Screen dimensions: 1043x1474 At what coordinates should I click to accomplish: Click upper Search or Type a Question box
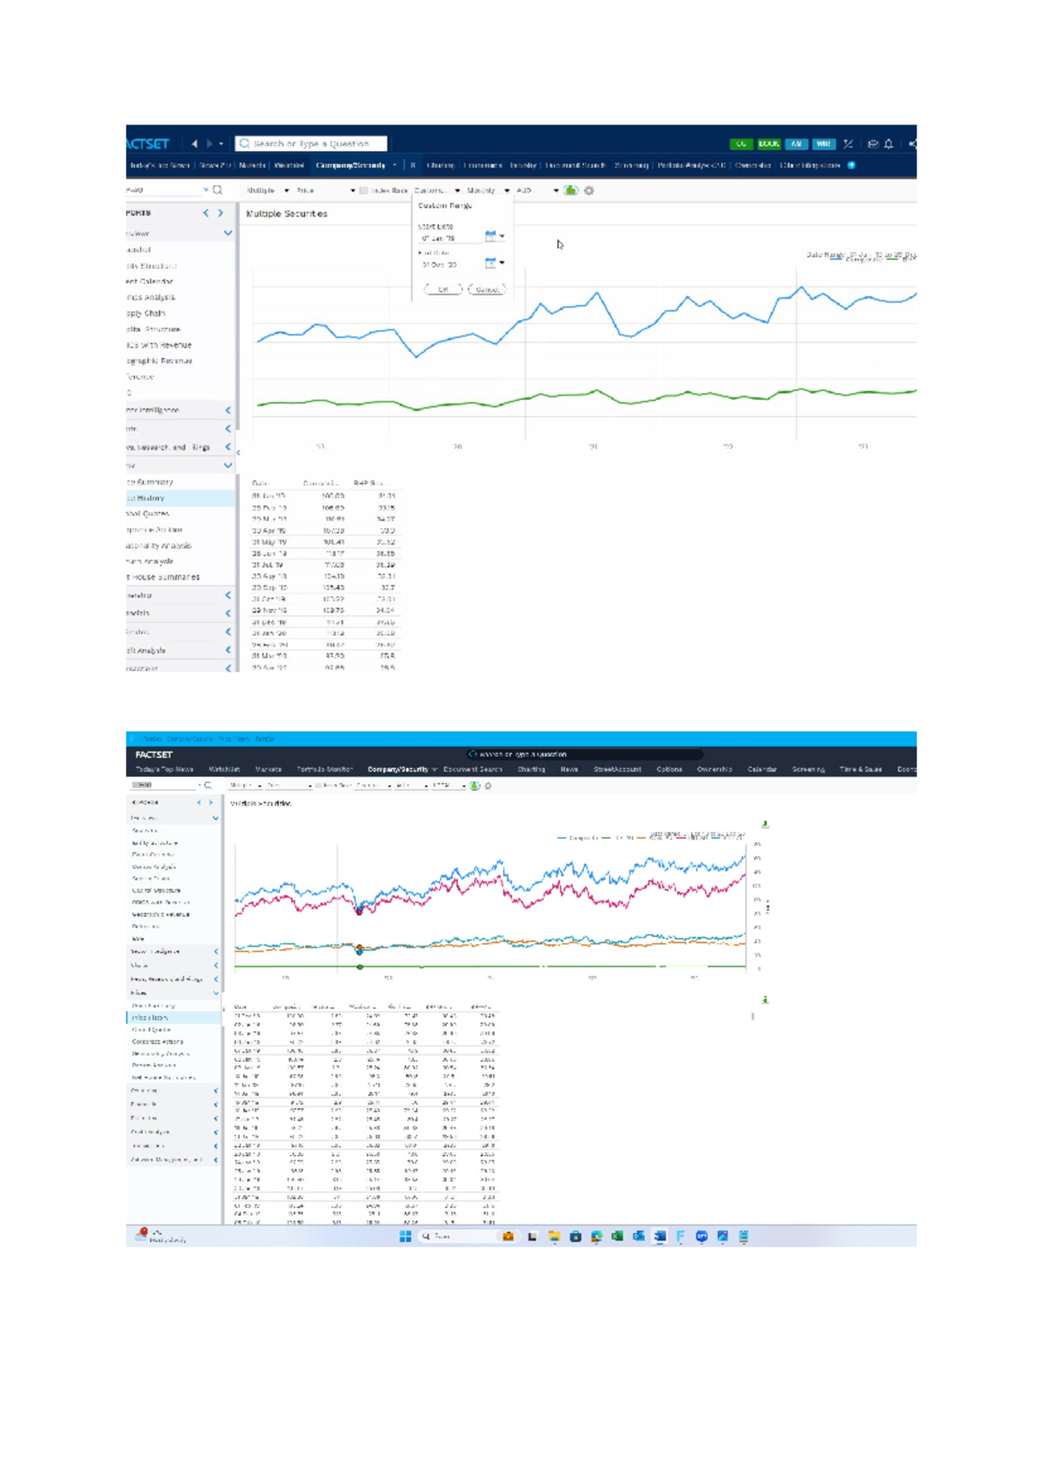pyautogui.click(x=311, y=143)
